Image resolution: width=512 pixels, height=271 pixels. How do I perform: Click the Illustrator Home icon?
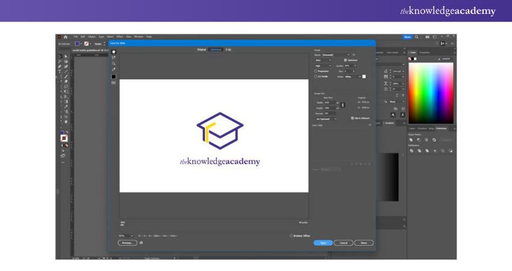[x=65, y=37]
